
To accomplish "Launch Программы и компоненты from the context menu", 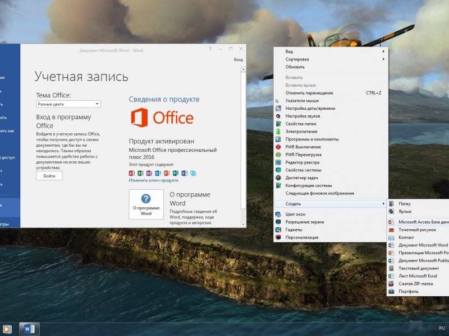I will (x=331, y=139).
